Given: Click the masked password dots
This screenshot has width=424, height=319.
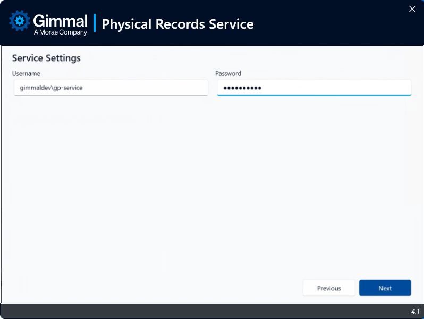Looking at the screenshot, I should coord(242,88).
